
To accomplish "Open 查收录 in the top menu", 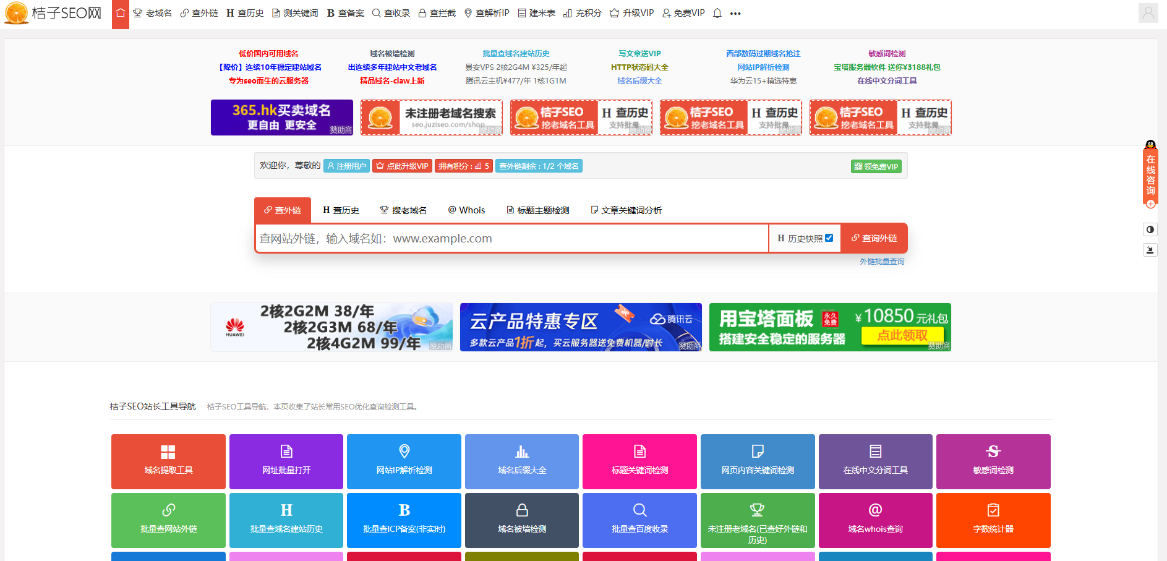I will point(391,14).
